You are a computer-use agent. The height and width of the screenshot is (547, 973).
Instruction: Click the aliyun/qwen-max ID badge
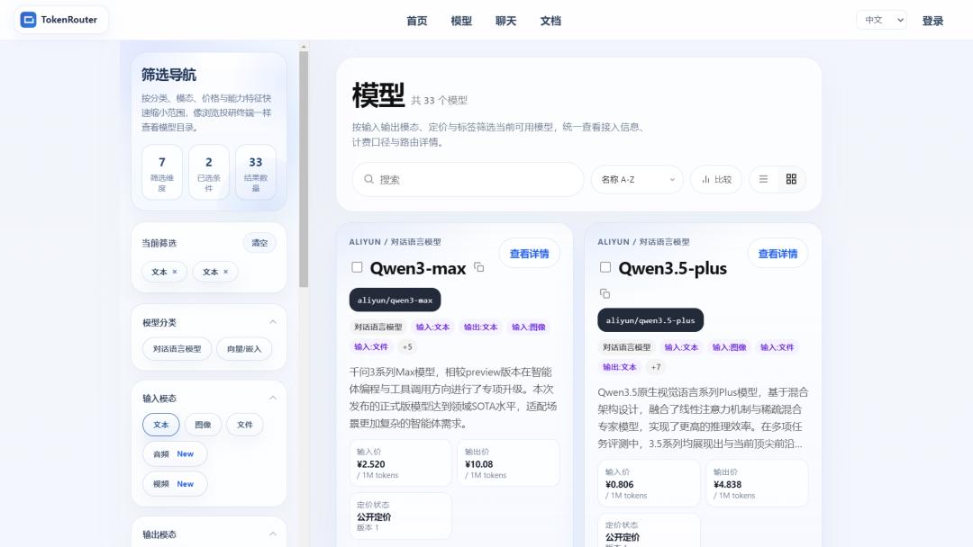pos(395,300)
